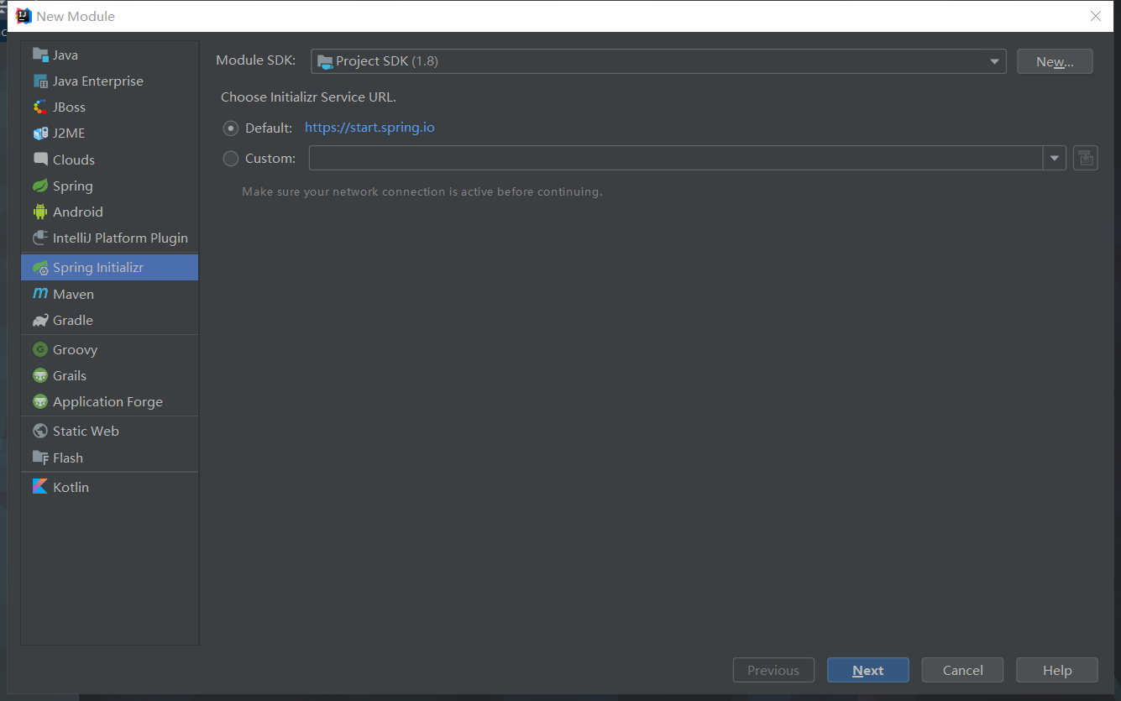Select the Groovy list entry text
The width and height of the screenshot is (1121, 701).
(76, 349)
